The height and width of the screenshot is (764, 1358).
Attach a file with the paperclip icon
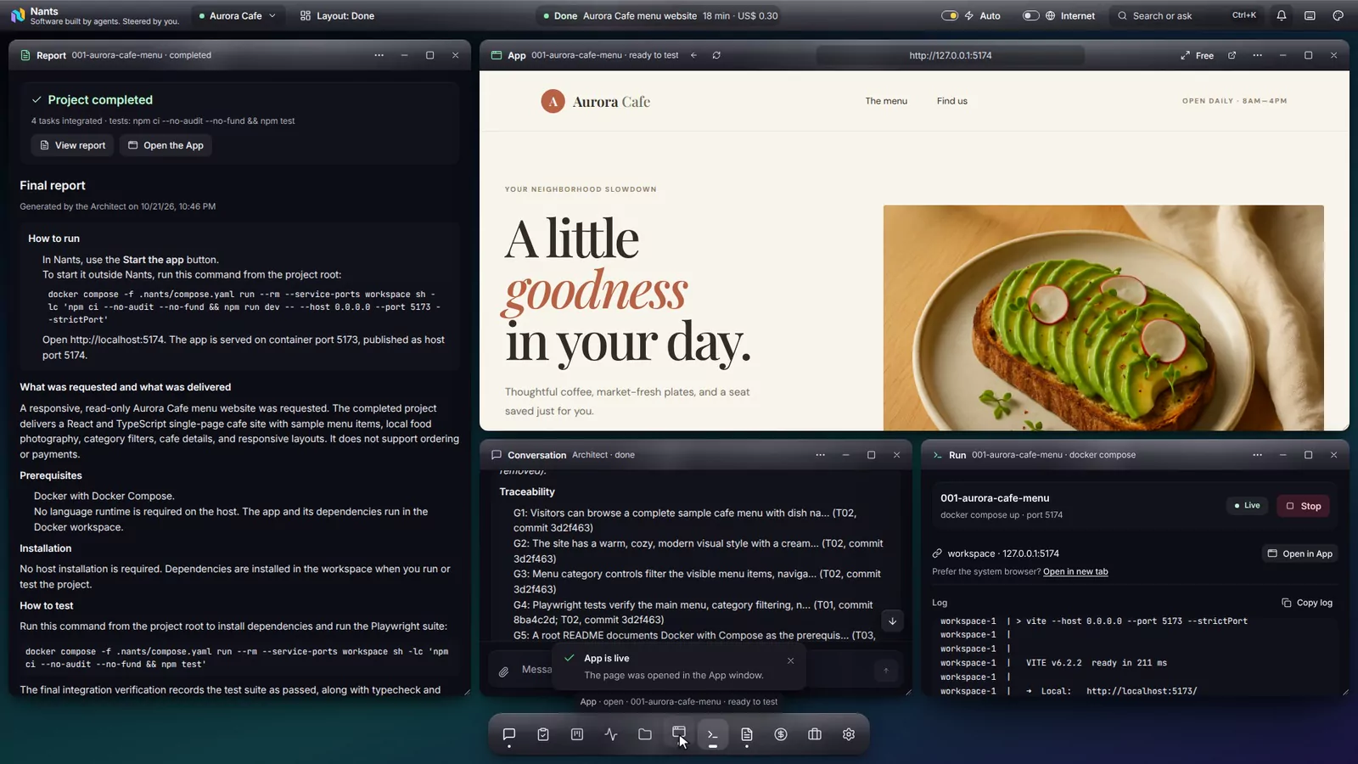click(x=503, y=671)
